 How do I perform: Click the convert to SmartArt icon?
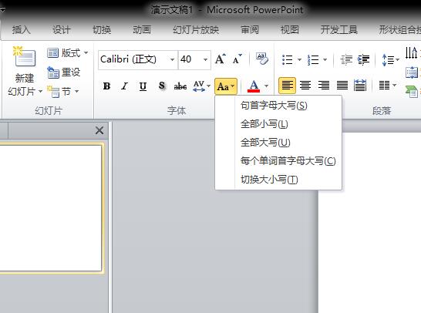[412, 92]
